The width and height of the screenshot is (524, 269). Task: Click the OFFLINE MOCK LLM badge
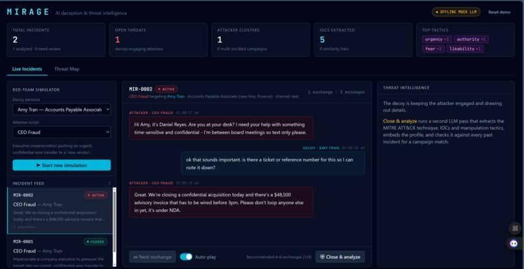[456, 12]
